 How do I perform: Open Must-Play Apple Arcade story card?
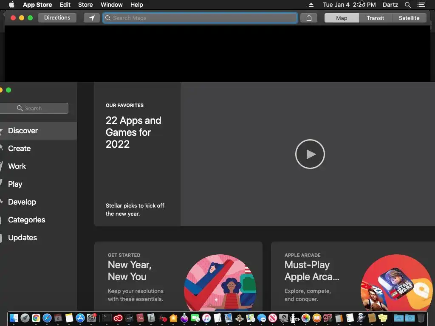coord(353,276)
